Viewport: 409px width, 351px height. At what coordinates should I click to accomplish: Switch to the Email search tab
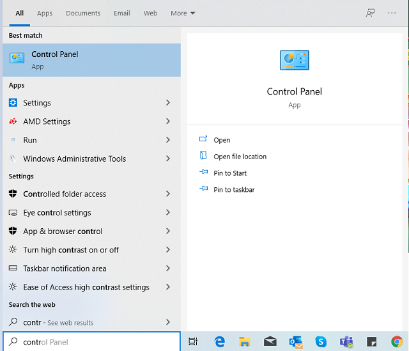[122, 13]
